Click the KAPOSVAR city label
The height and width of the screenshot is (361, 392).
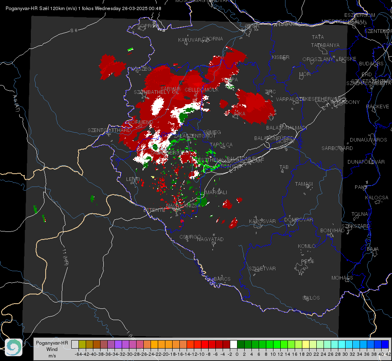(262, 221)
